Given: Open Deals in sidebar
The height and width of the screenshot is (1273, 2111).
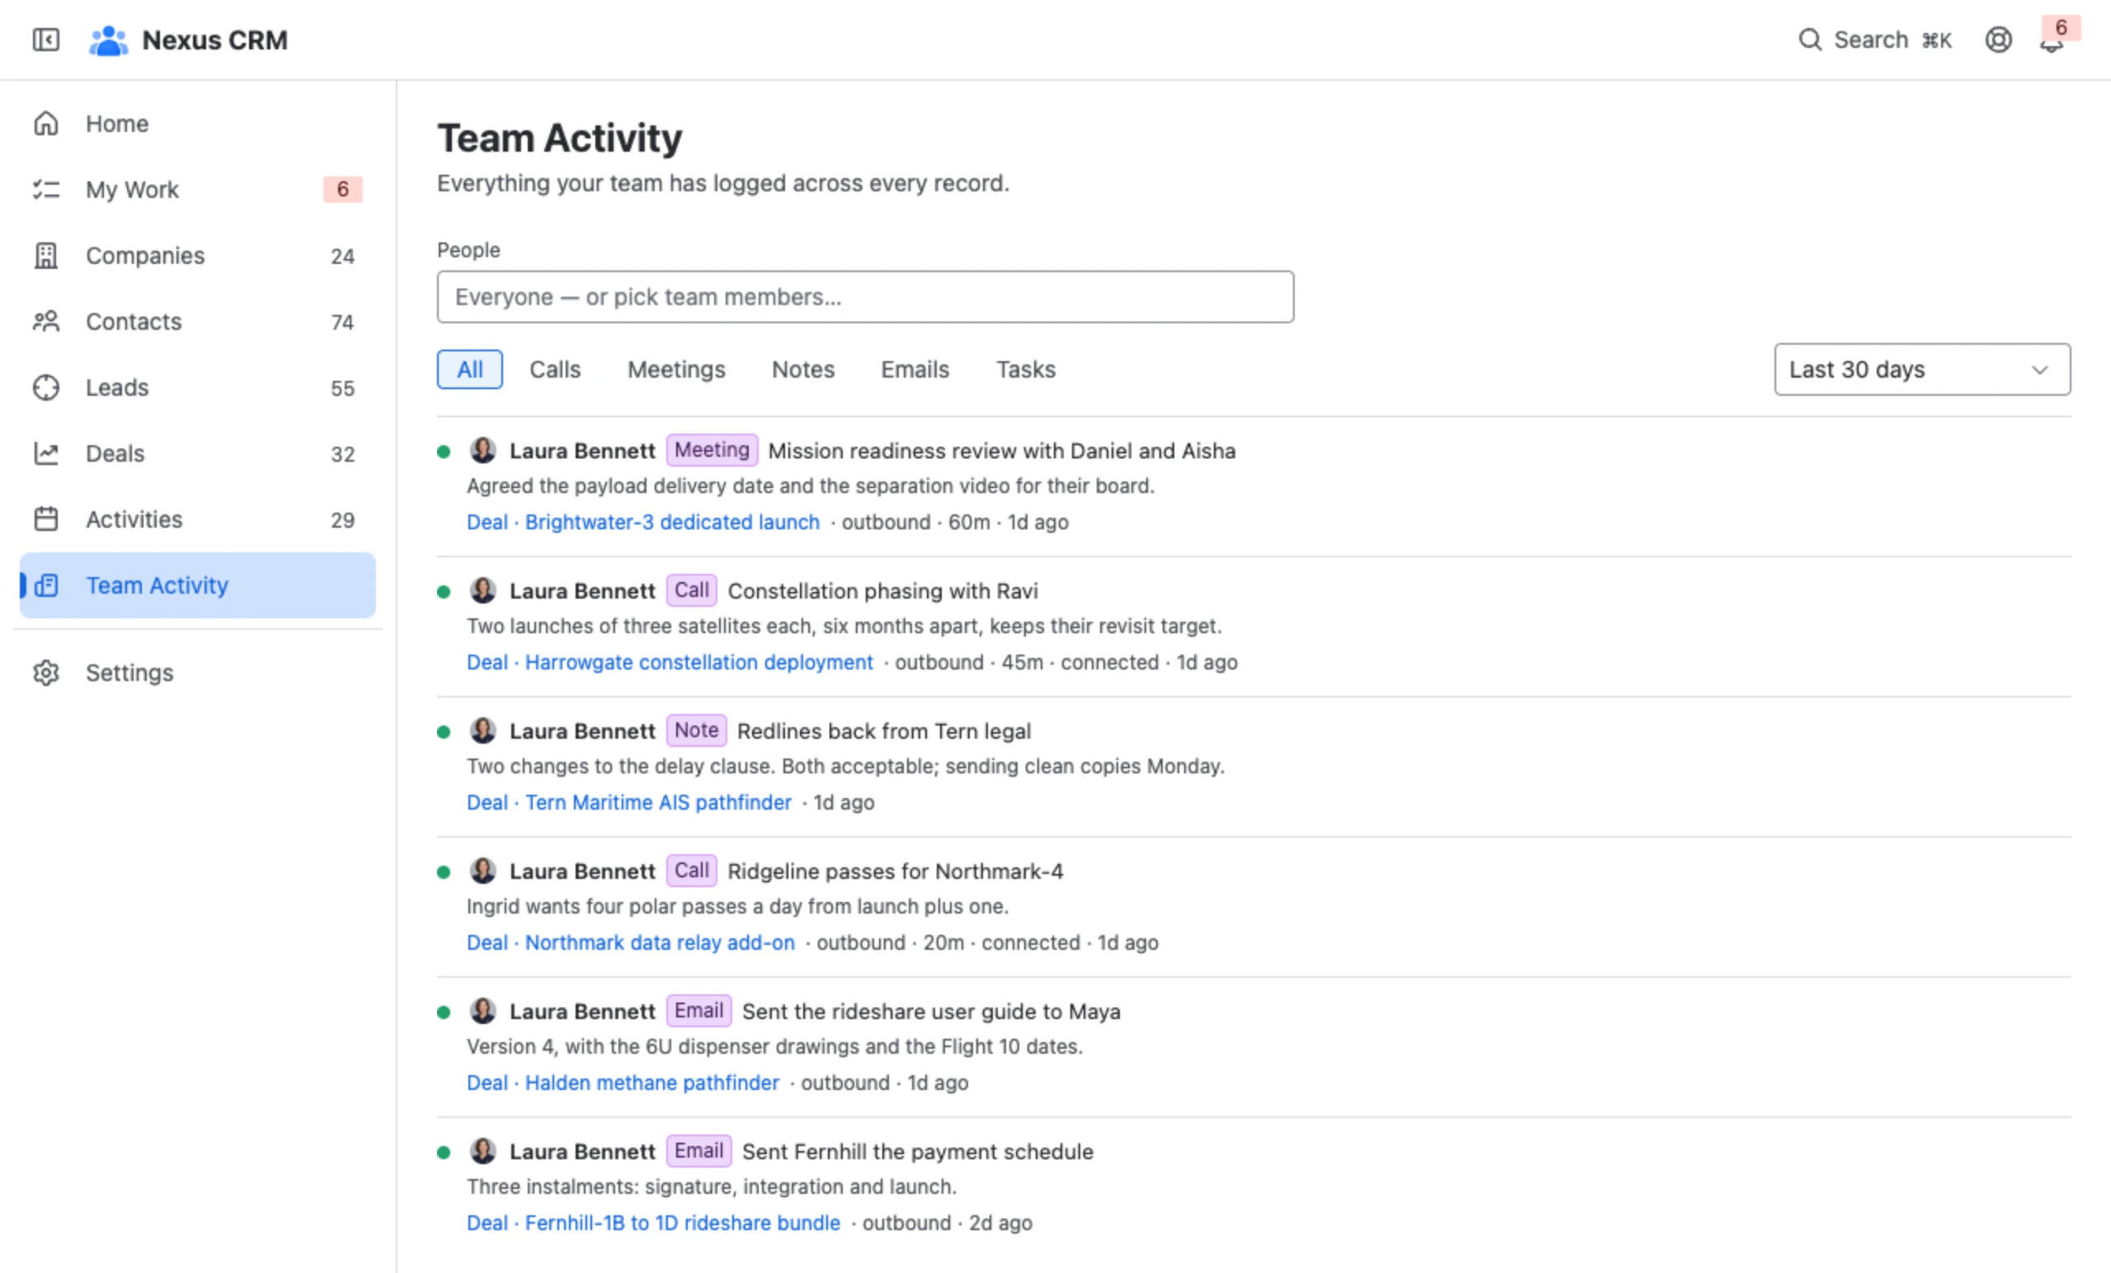Looking at the screenshot, I should pos(198,453).
